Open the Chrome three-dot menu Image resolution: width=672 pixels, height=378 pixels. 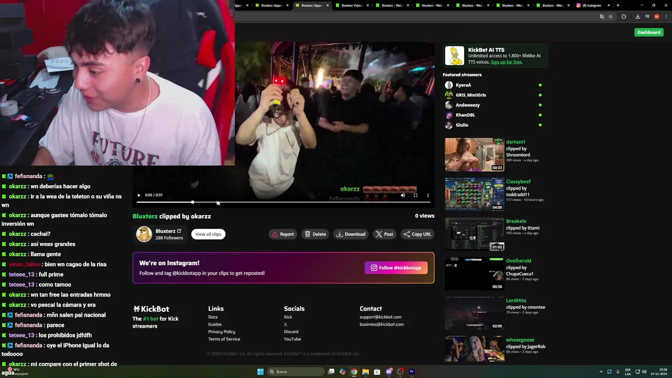tap(665, 17)
